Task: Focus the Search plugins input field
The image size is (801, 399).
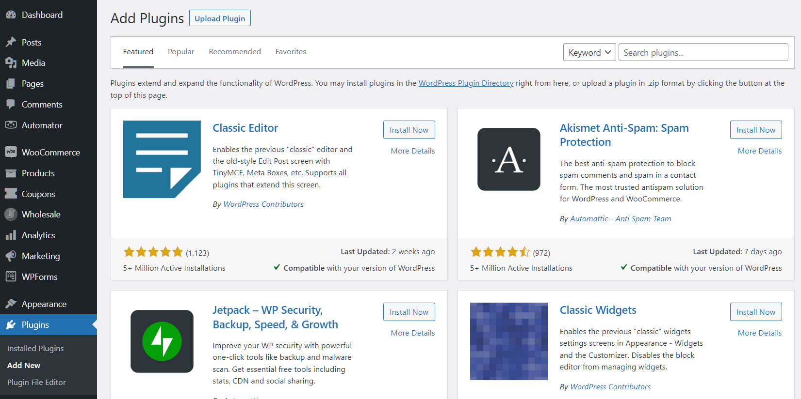Action: pos(703,52)
